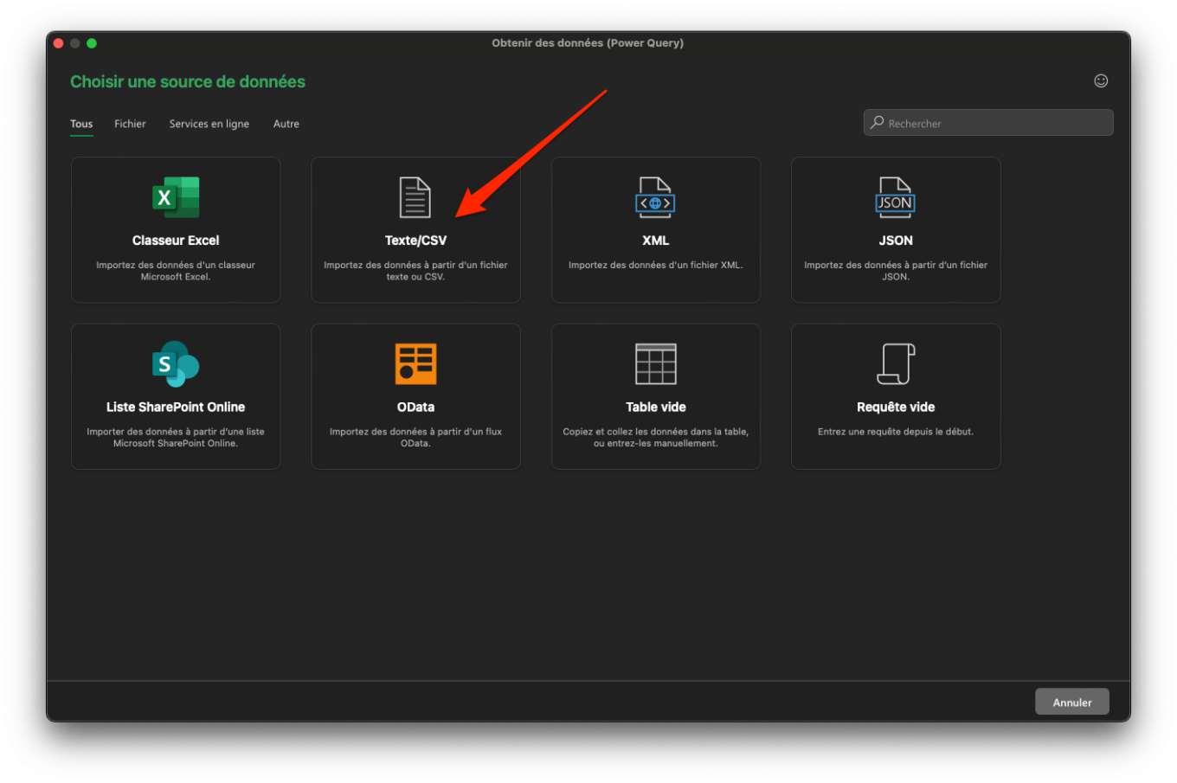1177x783 pixels.
Task: Click description mentioning 'liste Microsoft SharePoint Online'
Action: tap(176, 437)
